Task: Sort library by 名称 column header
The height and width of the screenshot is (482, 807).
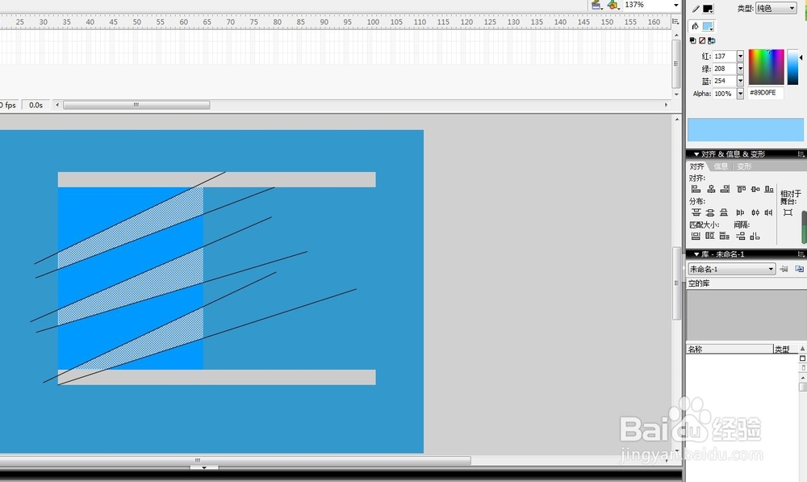Action: point(730,349)
